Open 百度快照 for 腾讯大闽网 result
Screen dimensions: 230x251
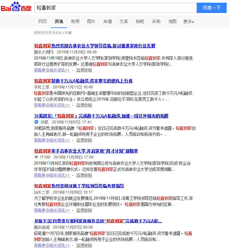tap(84, 70)
